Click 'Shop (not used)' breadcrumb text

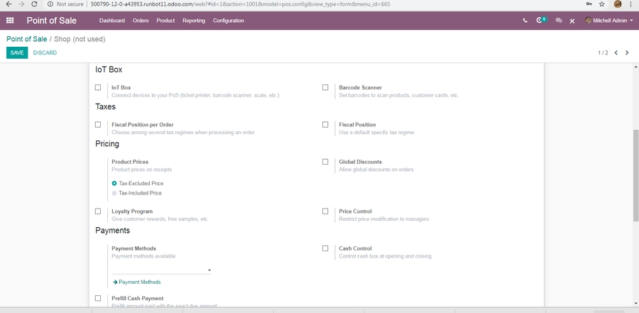tap(80, 39)
